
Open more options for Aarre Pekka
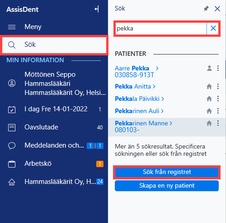click(x=218, y=68)
